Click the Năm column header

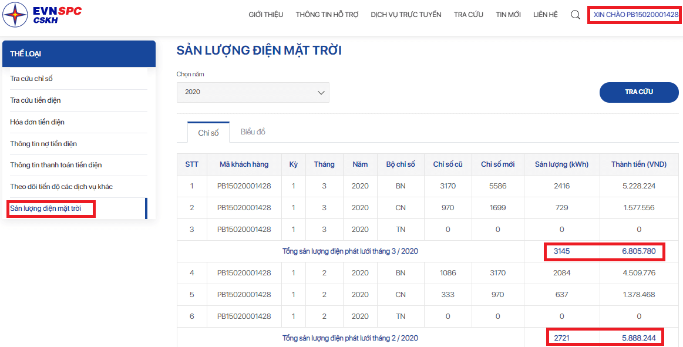(x=360, y=164)
